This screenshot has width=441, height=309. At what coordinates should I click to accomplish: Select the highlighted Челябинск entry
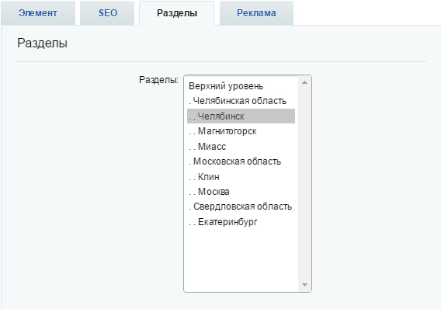[241, 116]
